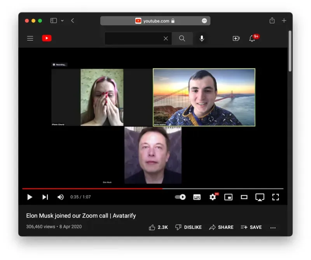Open notifications bell showing 9+

(x=254, y=38)
